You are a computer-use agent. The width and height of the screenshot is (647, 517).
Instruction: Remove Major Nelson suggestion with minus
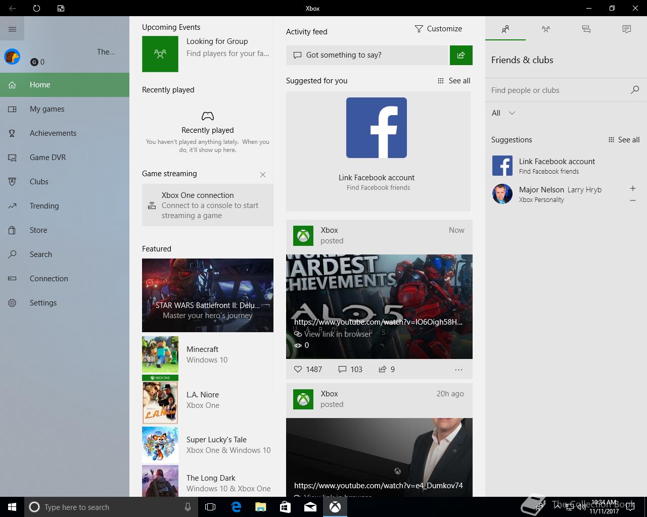(x=633, y=200)
